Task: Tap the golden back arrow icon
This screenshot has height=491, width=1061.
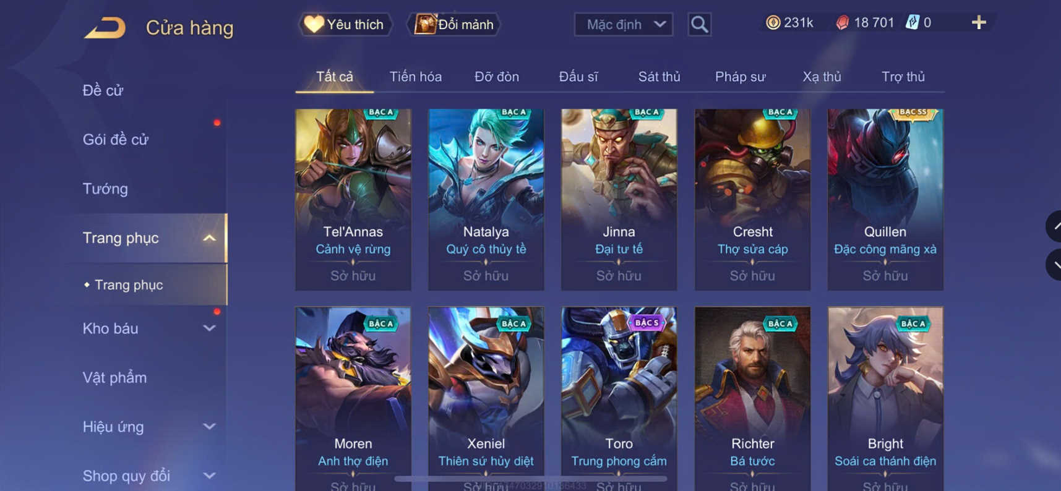Action: coord(105,27)
